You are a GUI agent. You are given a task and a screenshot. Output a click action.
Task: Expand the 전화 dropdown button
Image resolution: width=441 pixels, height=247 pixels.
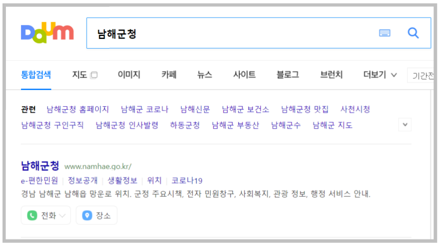pos(46,215)
